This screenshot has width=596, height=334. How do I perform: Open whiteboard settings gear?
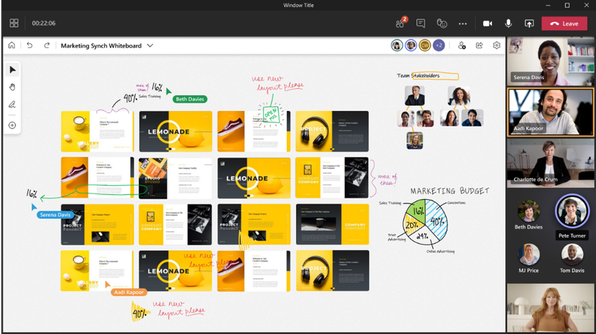(x=496, y=45)
